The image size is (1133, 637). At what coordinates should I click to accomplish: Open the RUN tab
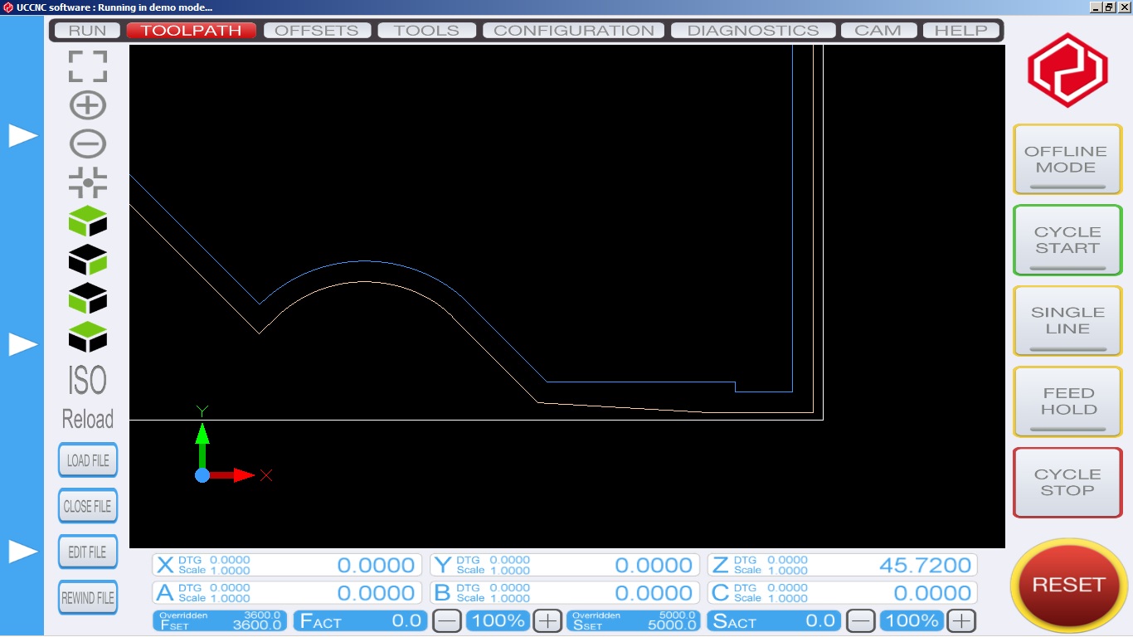tap(87, 31)
